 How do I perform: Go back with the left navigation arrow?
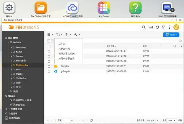click(x=49, y=41)
